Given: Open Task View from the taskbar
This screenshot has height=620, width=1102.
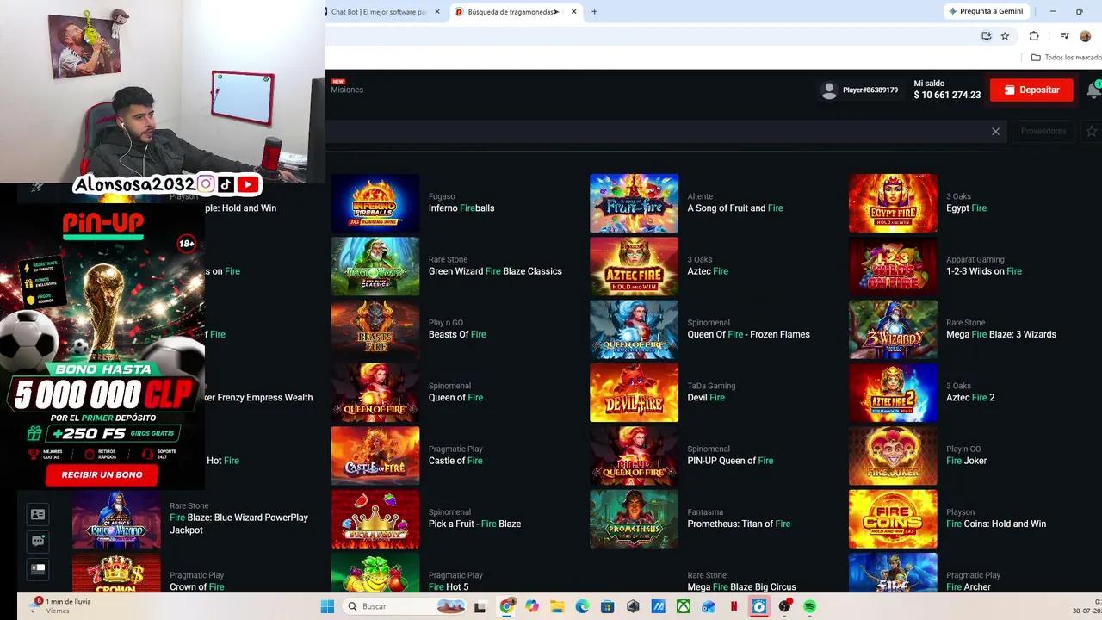Looking at the screenshot, I should click(x=482, y=606).
